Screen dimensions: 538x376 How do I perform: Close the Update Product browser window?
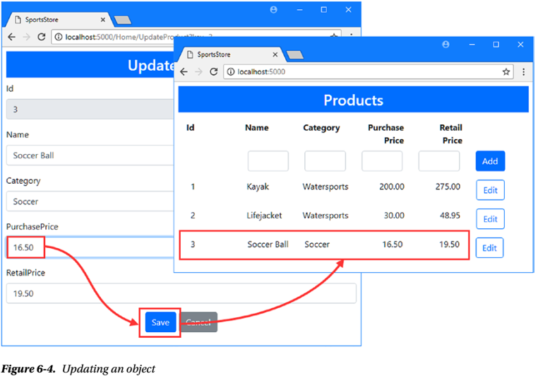[348, 10]
